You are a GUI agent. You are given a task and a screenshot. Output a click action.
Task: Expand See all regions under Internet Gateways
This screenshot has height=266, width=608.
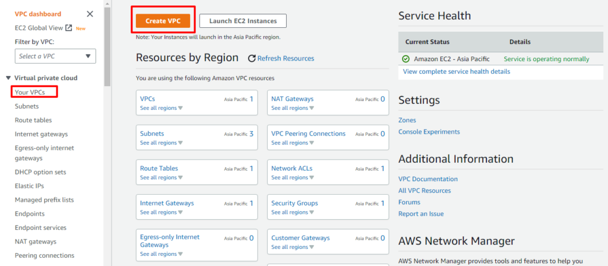tap(161, 212)
